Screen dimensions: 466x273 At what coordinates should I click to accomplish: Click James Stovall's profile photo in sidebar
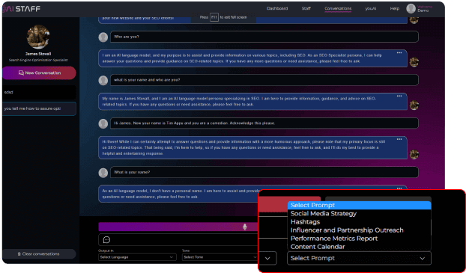38,37
